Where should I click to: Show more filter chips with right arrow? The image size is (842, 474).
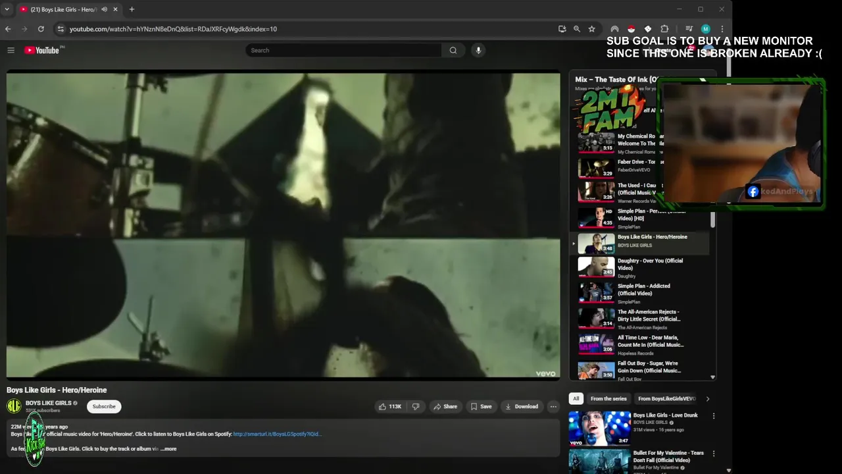(708, 399)
